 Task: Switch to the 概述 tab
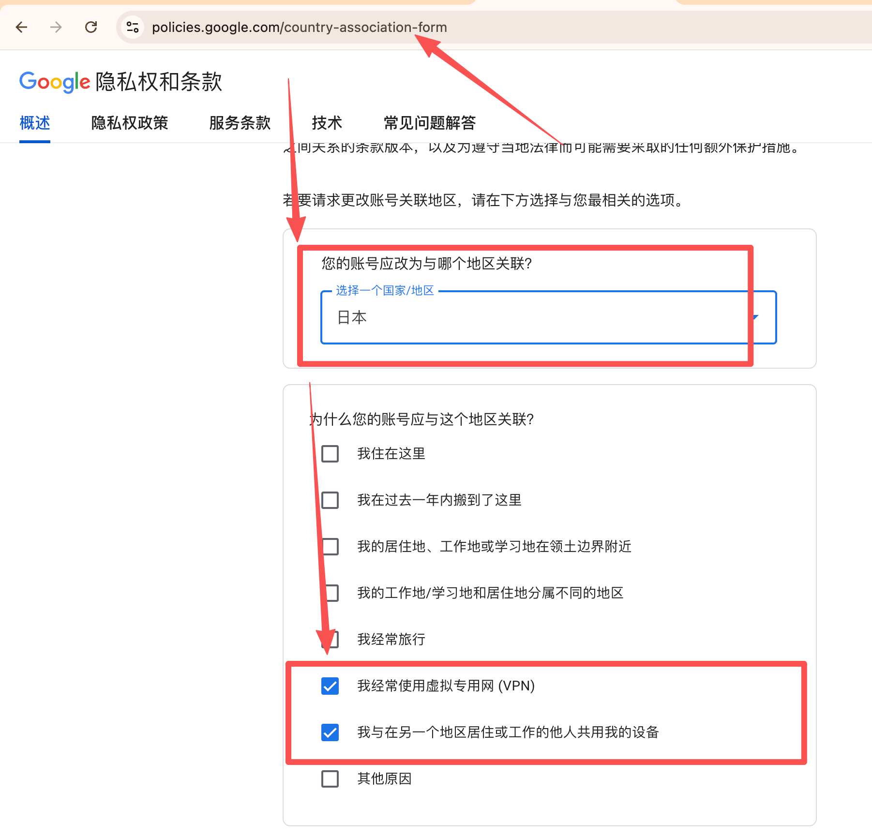click(x=35, y=123)
